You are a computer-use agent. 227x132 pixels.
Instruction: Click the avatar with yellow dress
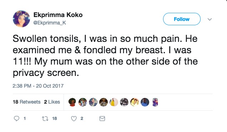click(x=114, y=102)
